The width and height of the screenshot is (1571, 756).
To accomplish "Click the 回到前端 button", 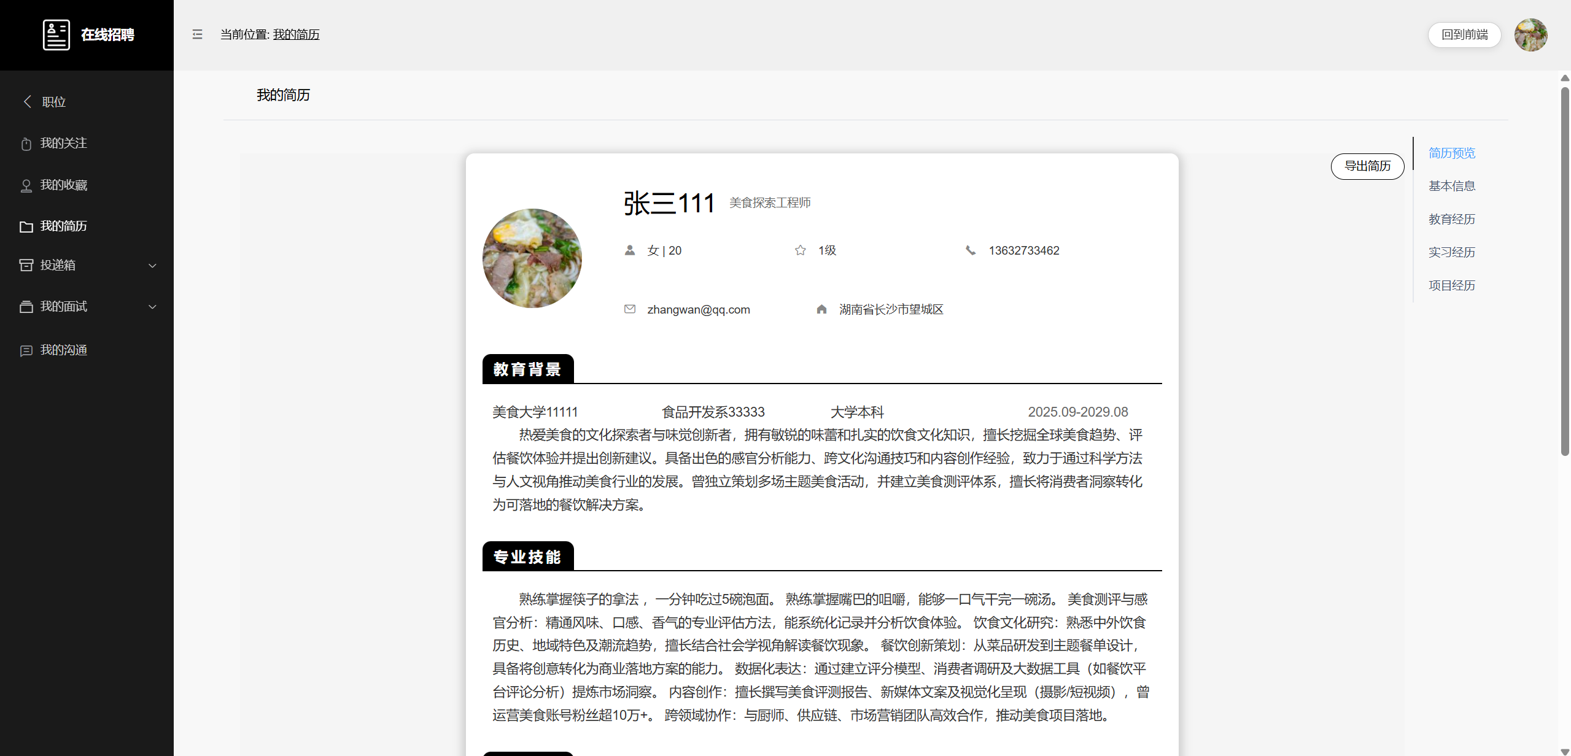I will [1464, 35].
